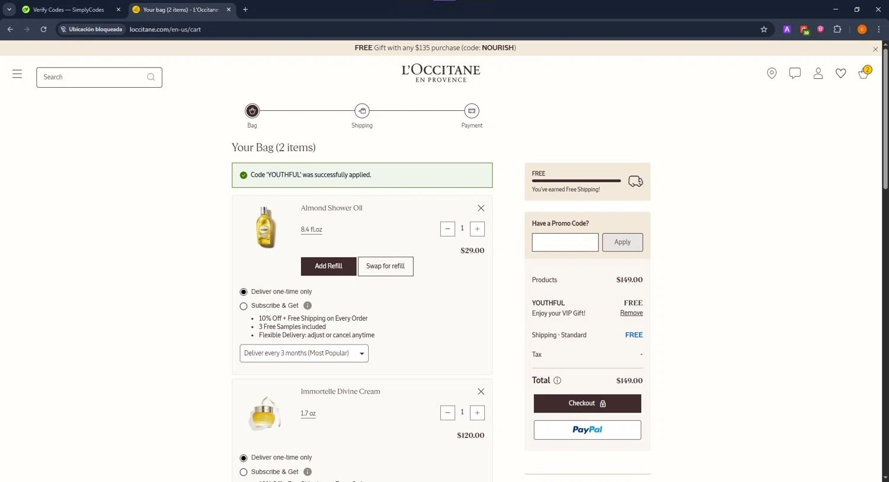Viewport: 889px width, 482px height.
Task: Click Almond Shower Oil product name
Action: tap(331, 208)
